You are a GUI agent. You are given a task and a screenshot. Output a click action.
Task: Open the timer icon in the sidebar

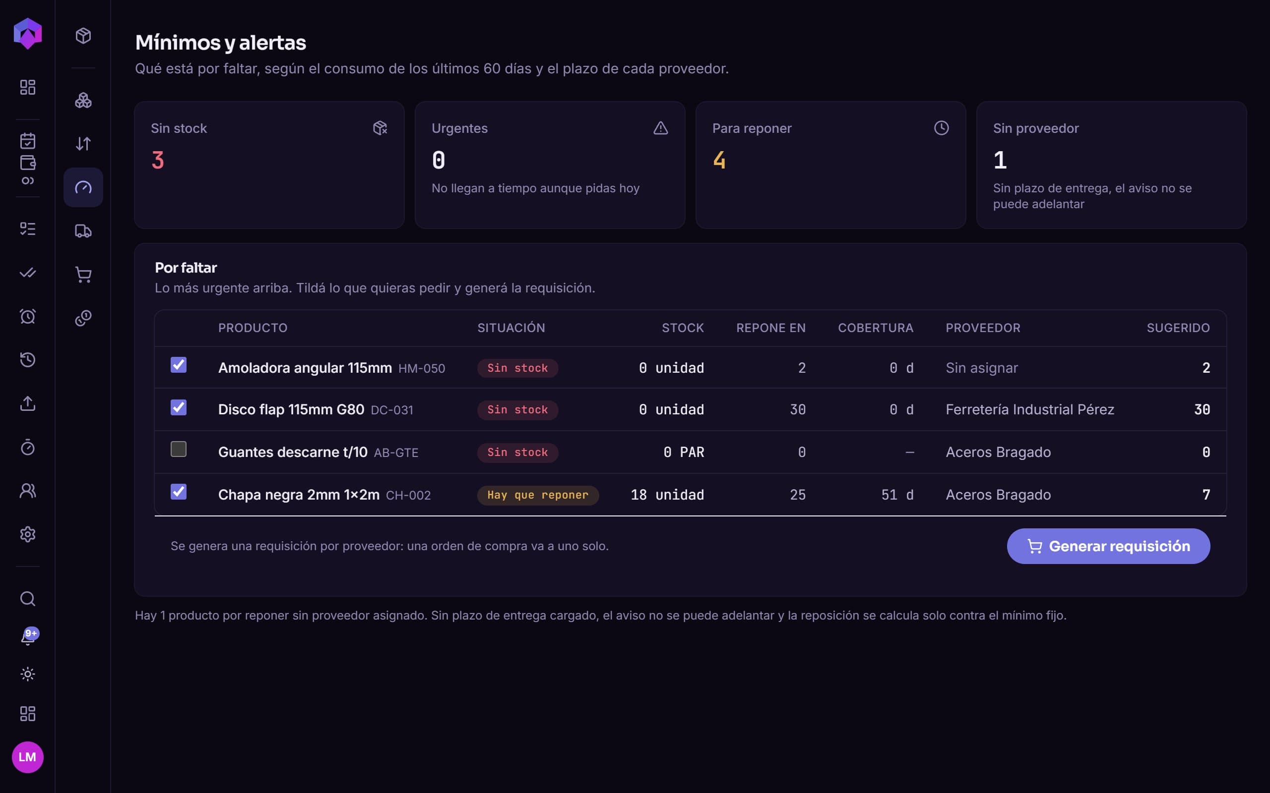click(x=27, y=447)
